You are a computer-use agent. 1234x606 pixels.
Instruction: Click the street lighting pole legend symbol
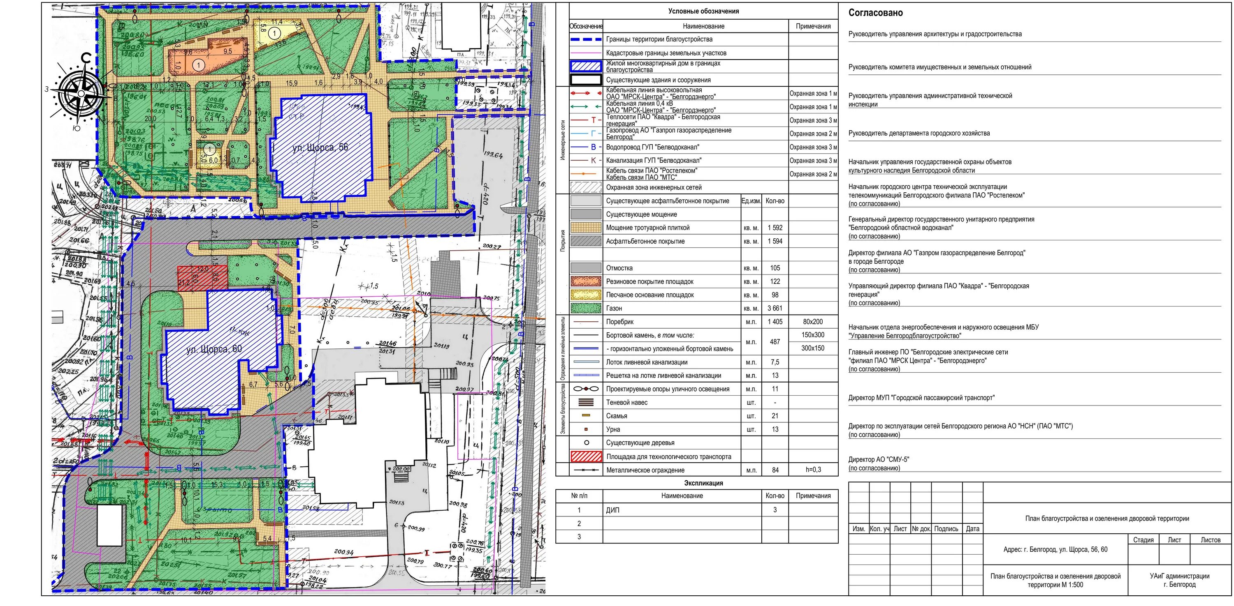586,389
